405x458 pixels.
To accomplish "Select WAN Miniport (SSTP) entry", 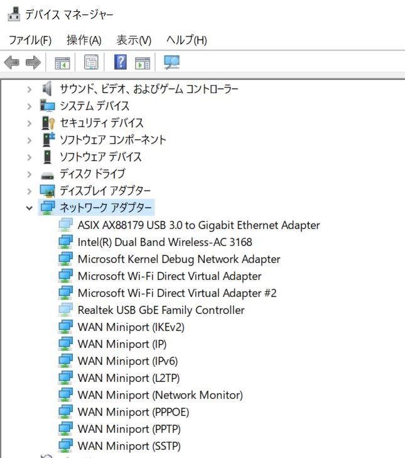I will point(129,446).
